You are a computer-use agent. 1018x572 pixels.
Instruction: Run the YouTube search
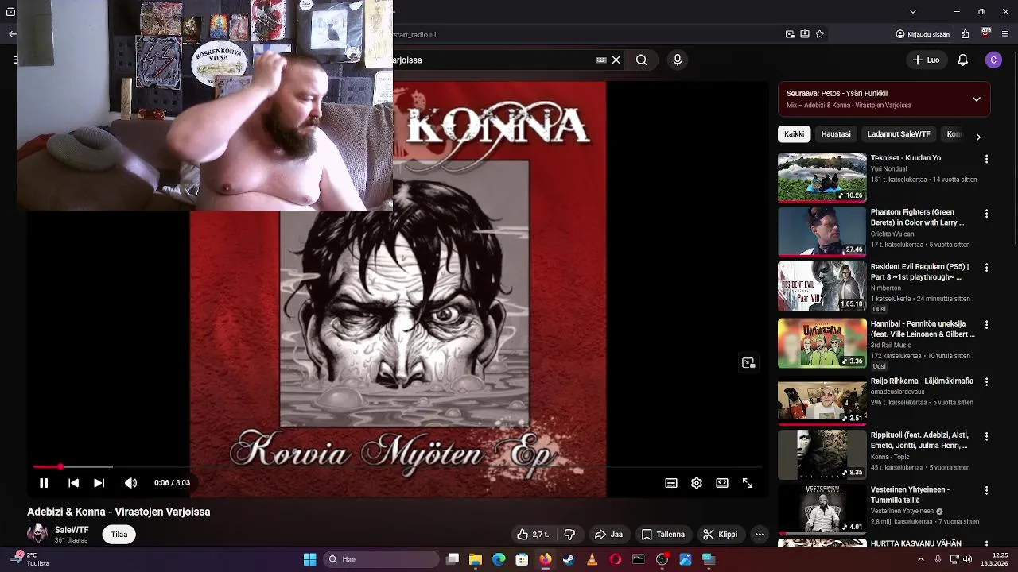click(x=642, y=60)
